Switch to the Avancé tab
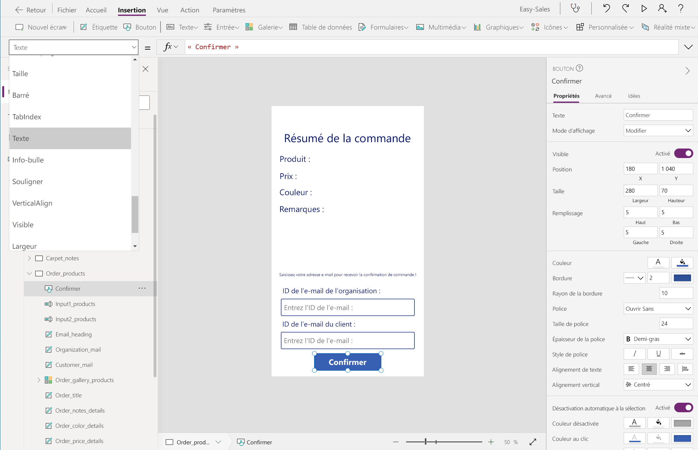This screenshot has height=450, width=698. click(603, 96)
